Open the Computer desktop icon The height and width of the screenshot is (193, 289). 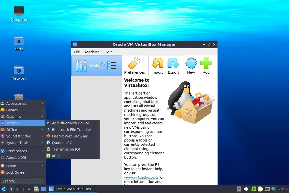(19, 14)
